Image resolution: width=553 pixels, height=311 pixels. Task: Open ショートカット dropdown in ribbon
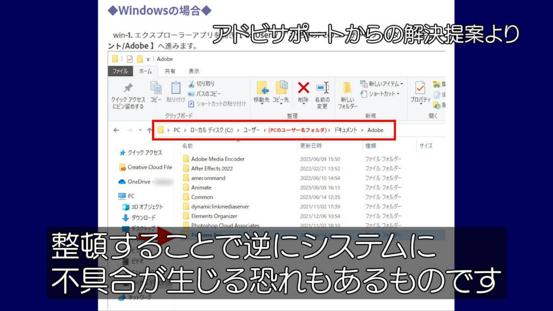click(x=380, y=94)
